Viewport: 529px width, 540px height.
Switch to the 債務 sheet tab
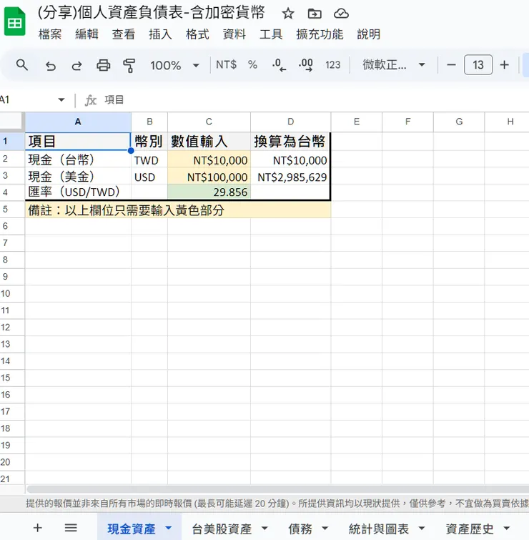tap(300, 529)
